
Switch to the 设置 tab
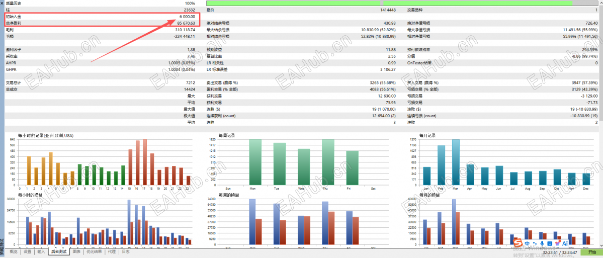(x=27, y=252)
